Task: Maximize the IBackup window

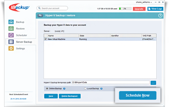Action: pos(159,2)
